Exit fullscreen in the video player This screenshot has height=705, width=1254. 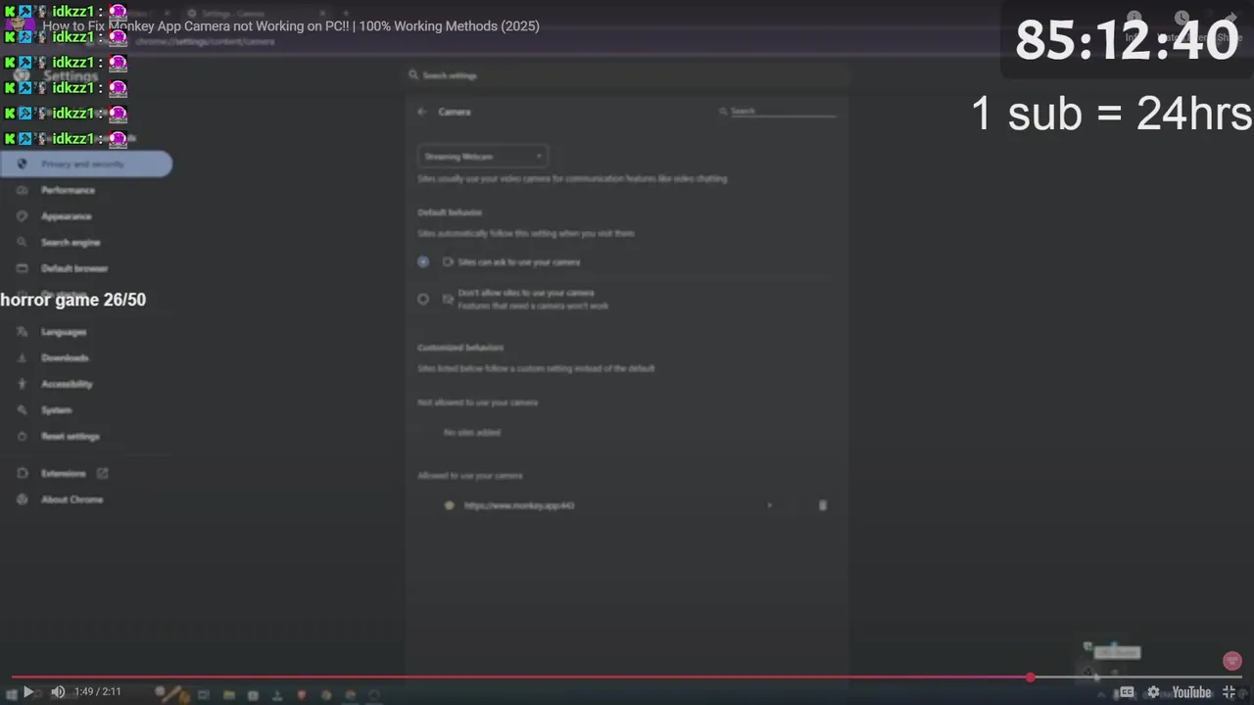coord(1229,692)
